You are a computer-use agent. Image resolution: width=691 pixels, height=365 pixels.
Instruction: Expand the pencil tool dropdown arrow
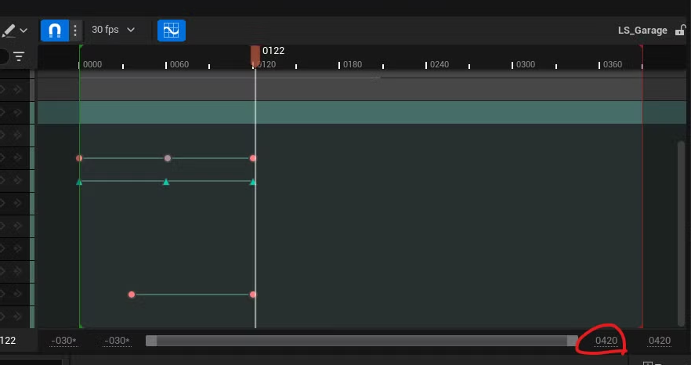[24, 31]
